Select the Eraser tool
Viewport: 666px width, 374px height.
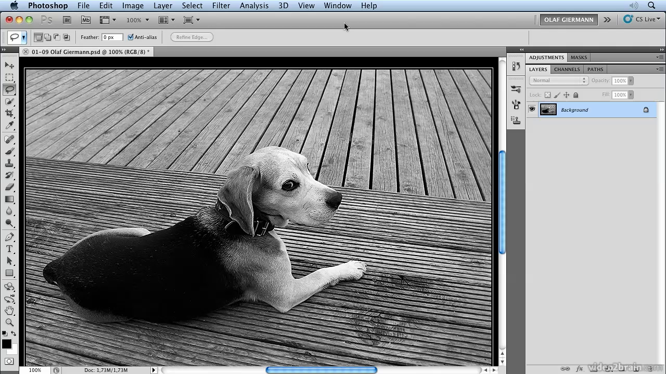[x=9, y=187]
